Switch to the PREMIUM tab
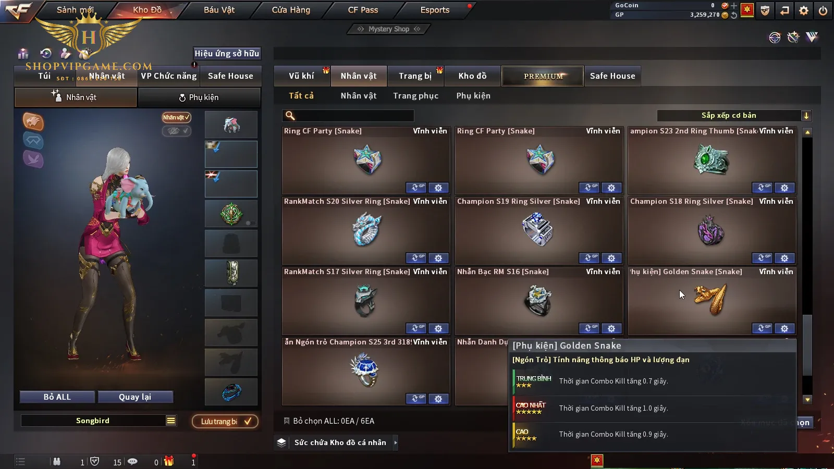 543,76
